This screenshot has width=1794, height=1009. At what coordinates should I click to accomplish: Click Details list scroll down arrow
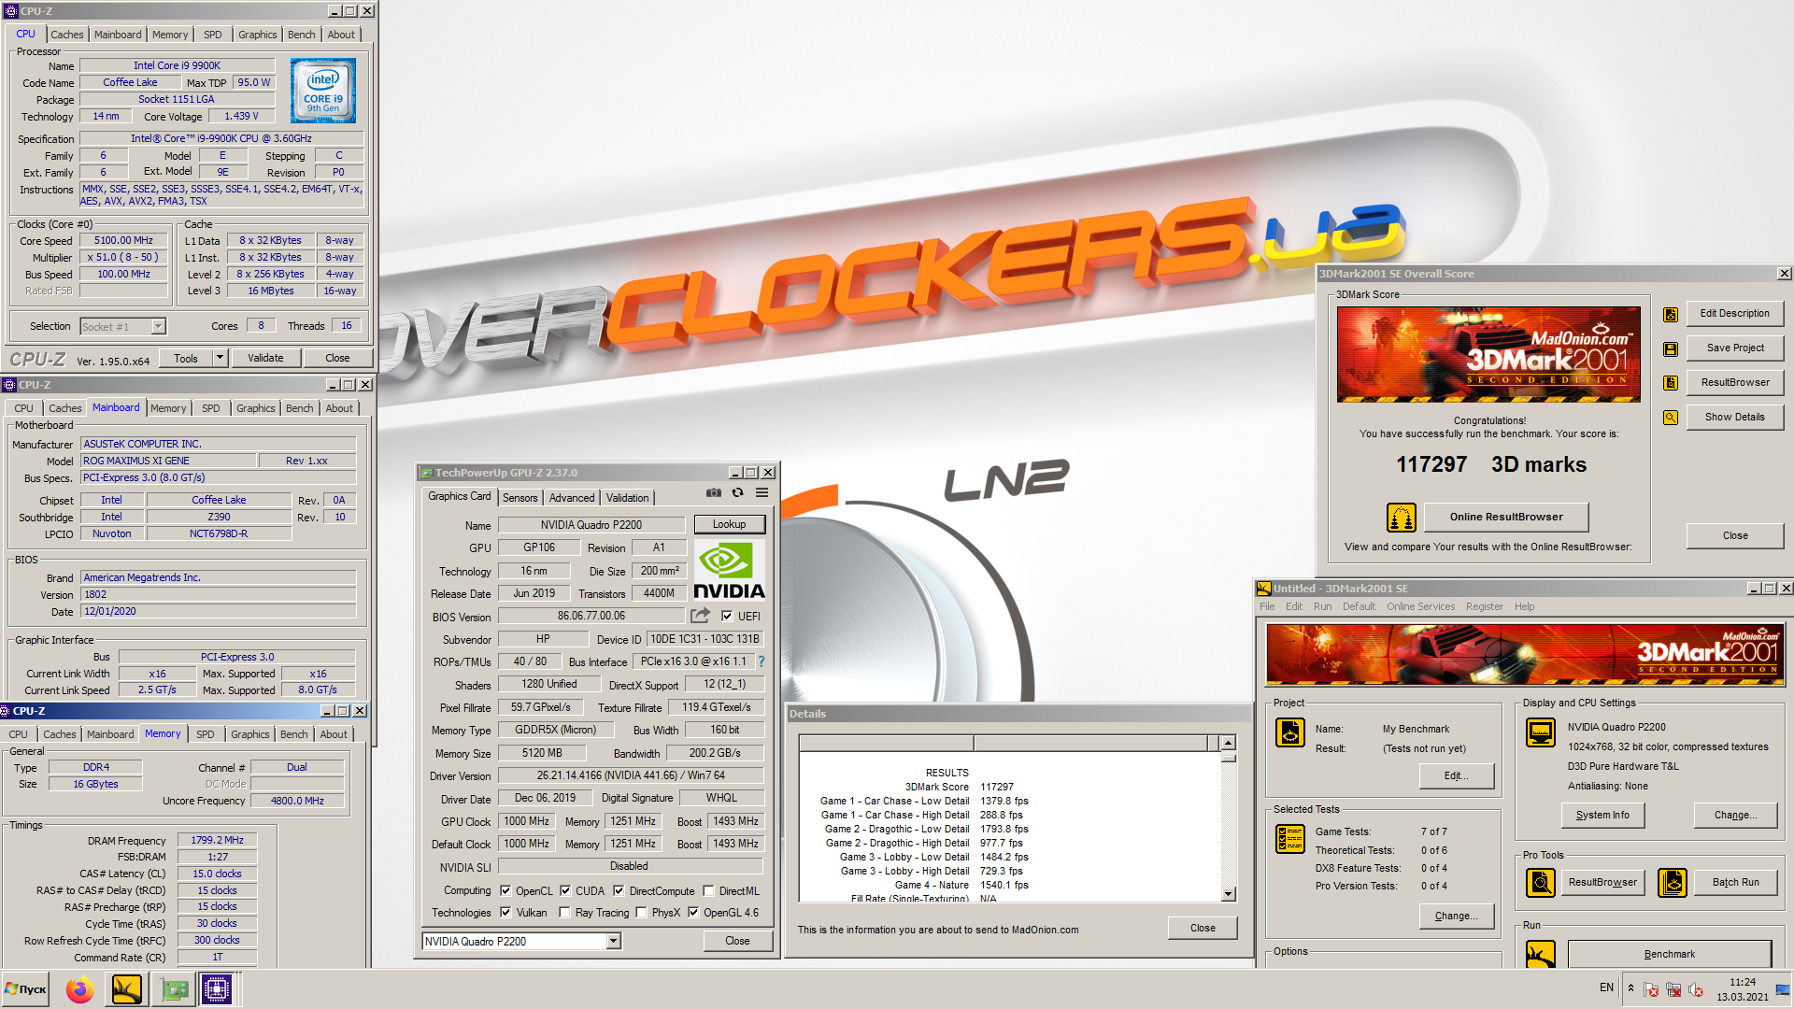[x=1228, y=894]
